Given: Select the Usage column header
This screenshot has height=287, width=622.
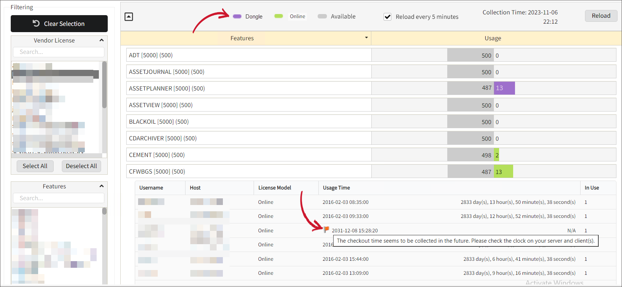Looking at the screenshot, I should pos(492,38).
